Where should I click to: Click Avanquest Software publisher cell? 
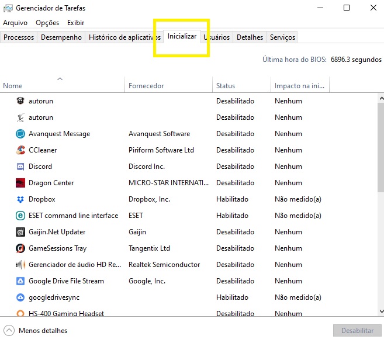point(159,134)
